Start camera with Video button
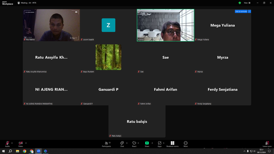Viewport: 274px width, 154px height. pos(21,144)
